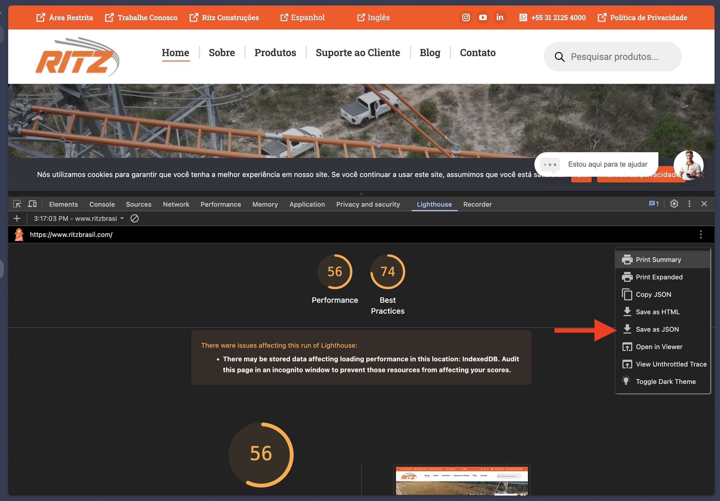The image size is (720, 501).
Task: Choose Toggle Dark Theme menu item
Action: tap(662, 382)
